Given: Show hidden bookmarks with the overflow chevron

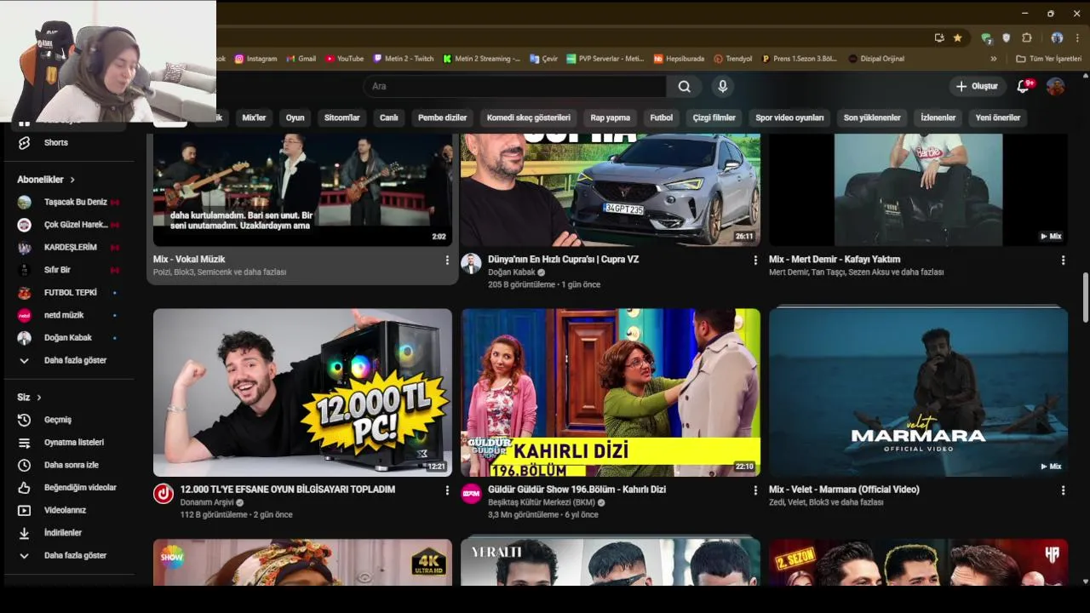Looking at the screenshot, I should (993, 59).
